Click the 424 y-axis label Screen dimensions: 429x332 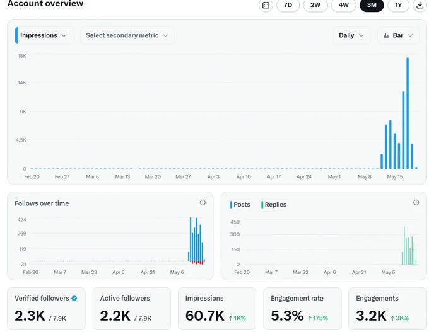pyautogui.click(x=21, y=220)
